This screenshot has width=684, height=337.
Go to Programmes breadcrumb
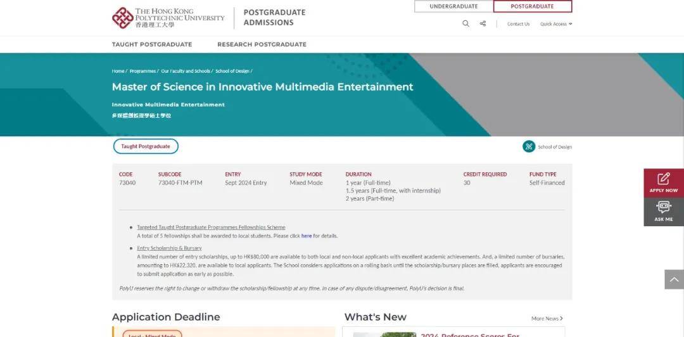click(x=142, y=71)
